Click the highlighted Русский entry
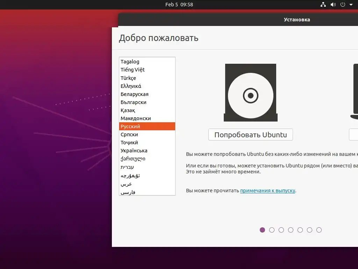Image resolution: width=358 pixels, height=269 pixels. [x=147, y=126]
